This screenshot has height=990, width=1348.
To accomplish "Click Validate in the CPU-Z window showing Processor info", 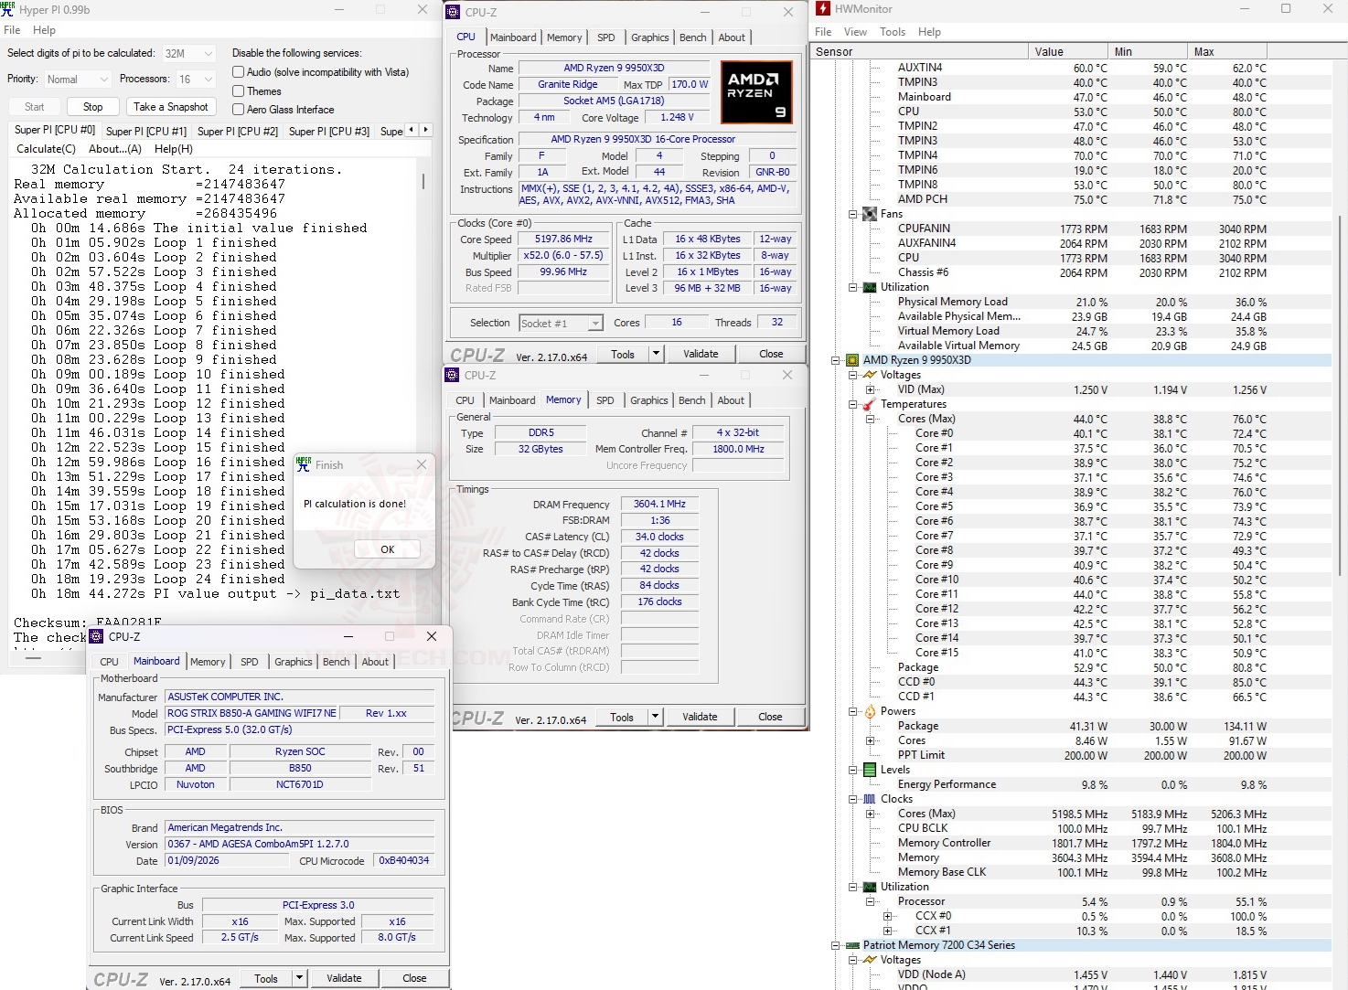I will (x=701, y=354).
